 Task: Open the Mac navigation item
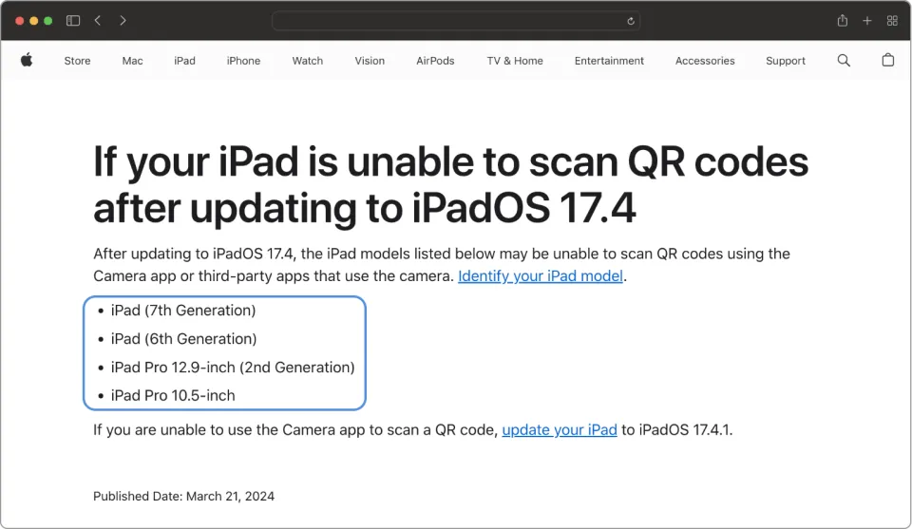(132, 61)
